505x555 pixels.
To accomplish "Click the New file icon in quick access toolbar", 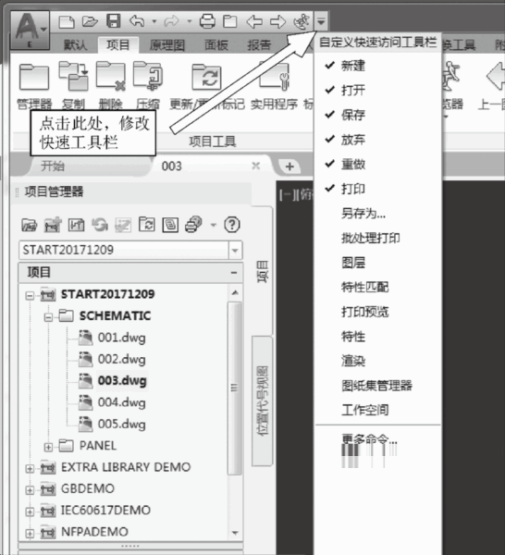I will [67, 22].
